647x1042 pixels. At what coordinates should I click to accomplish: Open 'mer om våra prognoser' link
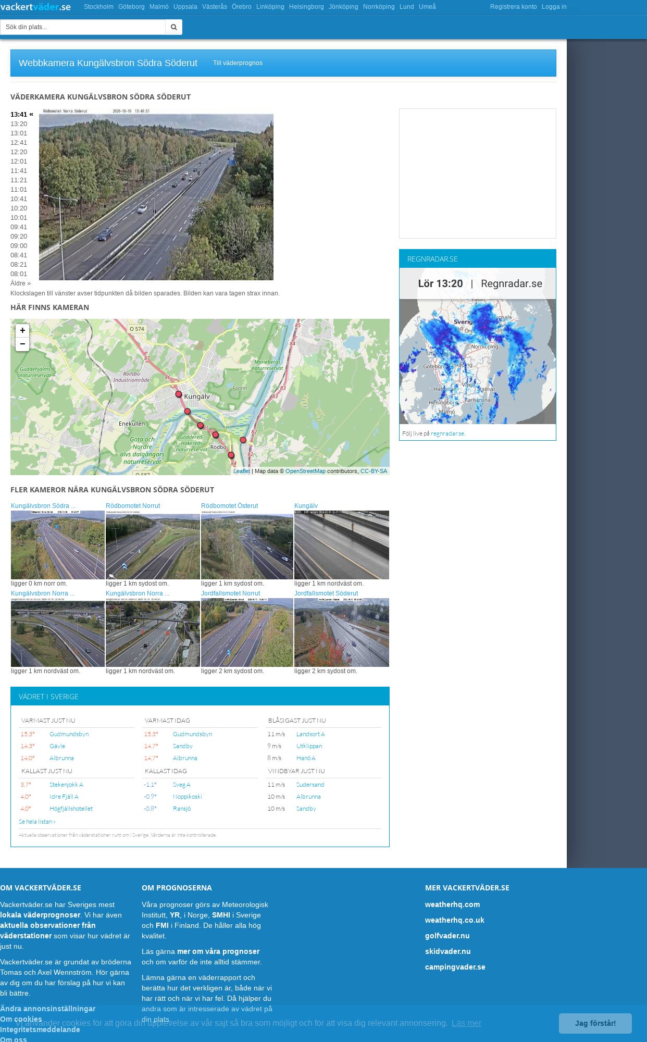point(218,951)
